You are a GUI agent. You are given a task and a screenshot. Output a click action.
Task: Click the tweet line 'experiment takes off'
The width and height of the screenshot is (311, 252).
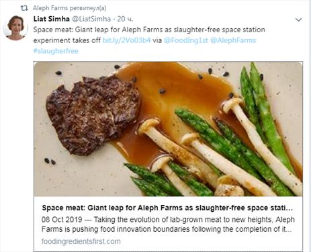[67, 40]
